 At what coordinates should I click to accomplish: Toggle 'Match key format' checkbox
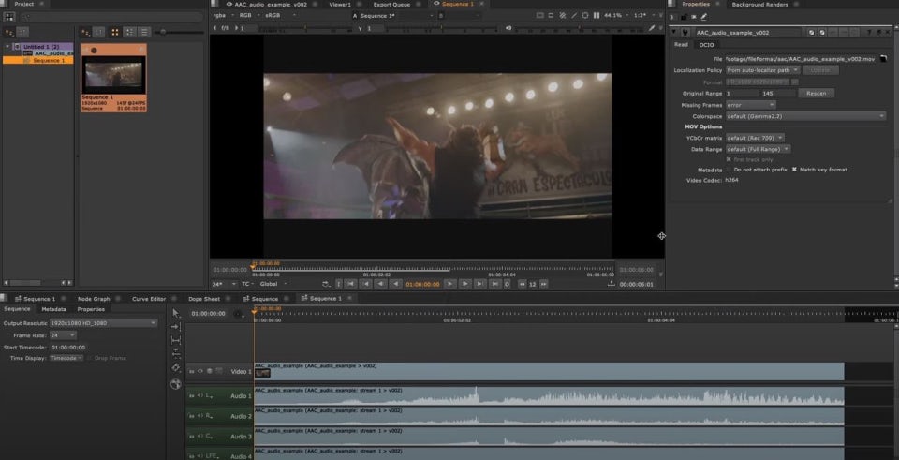[x=795, y=170]
